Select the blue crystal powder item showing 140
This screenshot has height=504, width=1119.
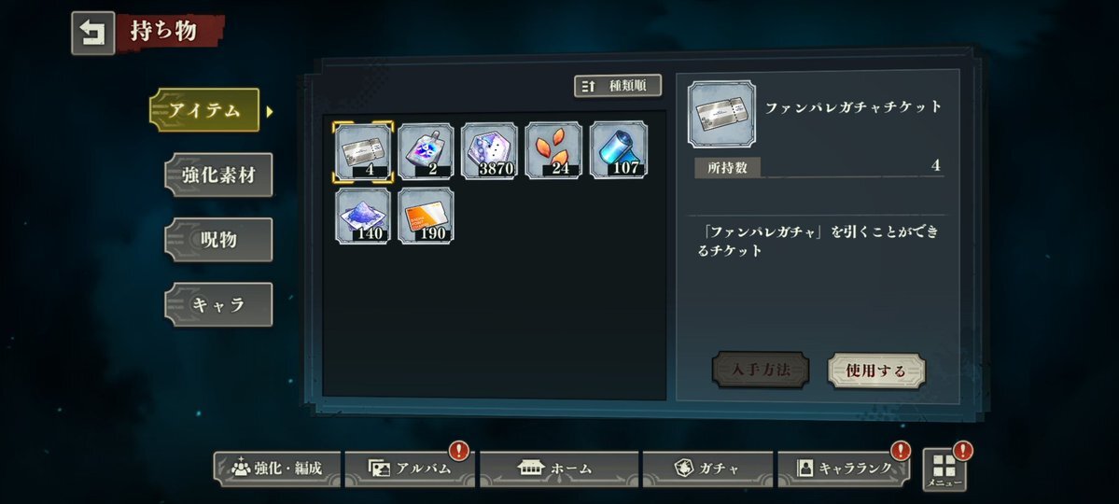click(x=362, y=216)
